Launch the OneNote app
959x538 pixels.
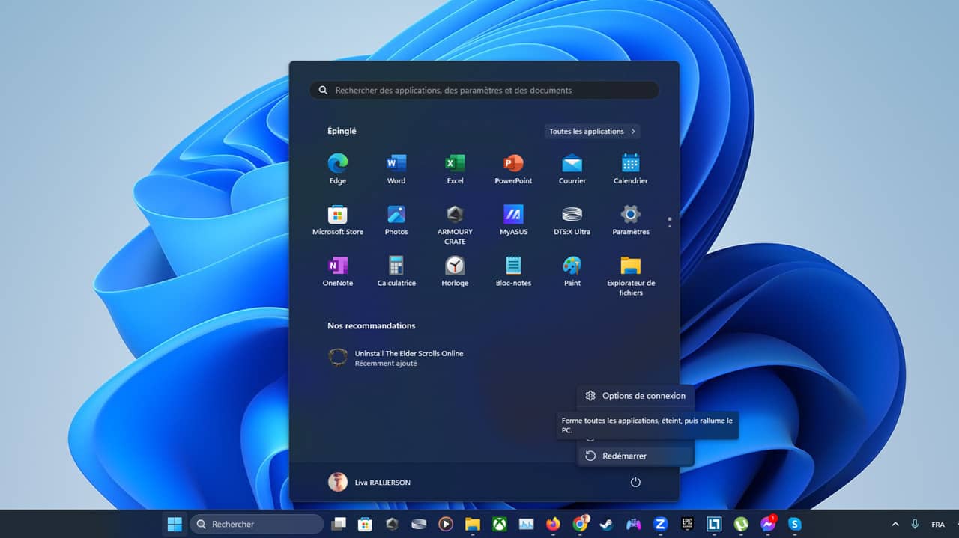coord(337,271)
